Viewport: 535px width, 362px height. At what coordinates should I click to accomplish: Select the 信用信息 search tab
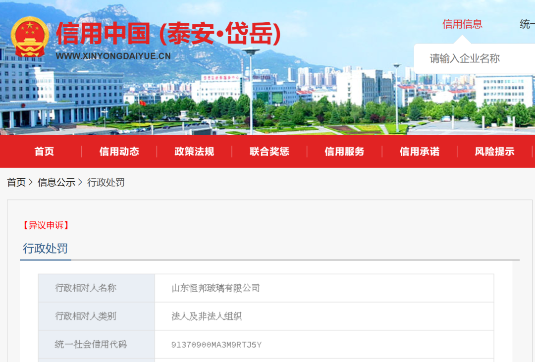pyautogui.click(x=462, y=24)
